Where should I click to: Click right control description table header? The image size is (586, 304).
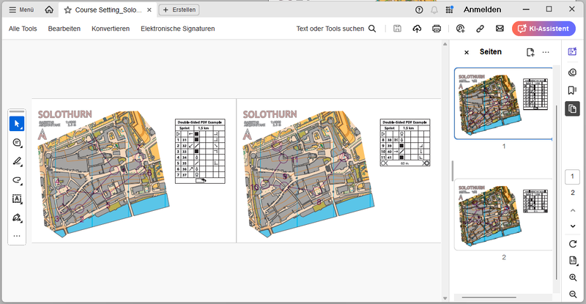pyautogui.click(x=405, y=122)
